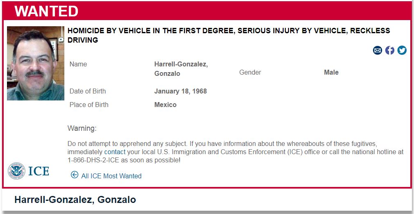Viewport: 414px width, 214px height.
Task: Share the page on Twitter
Action: point(402,50)
